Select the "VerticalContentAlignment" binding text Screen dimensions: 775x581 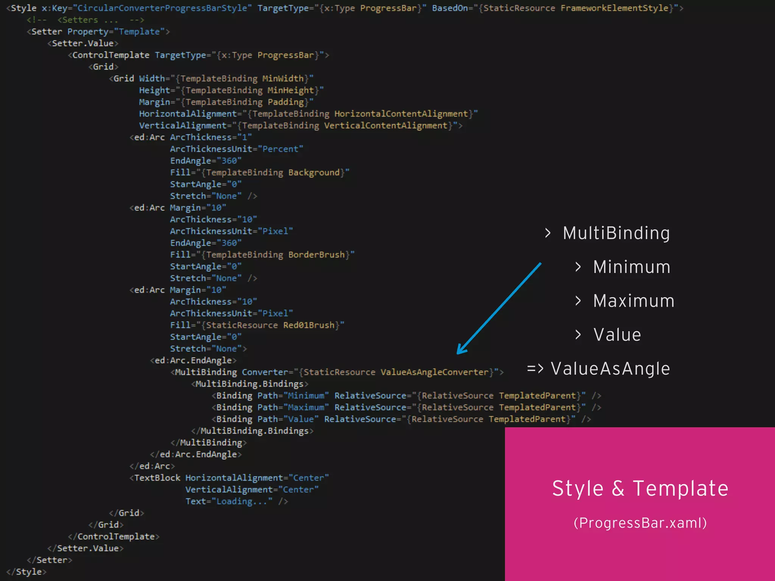click(386, 126)
